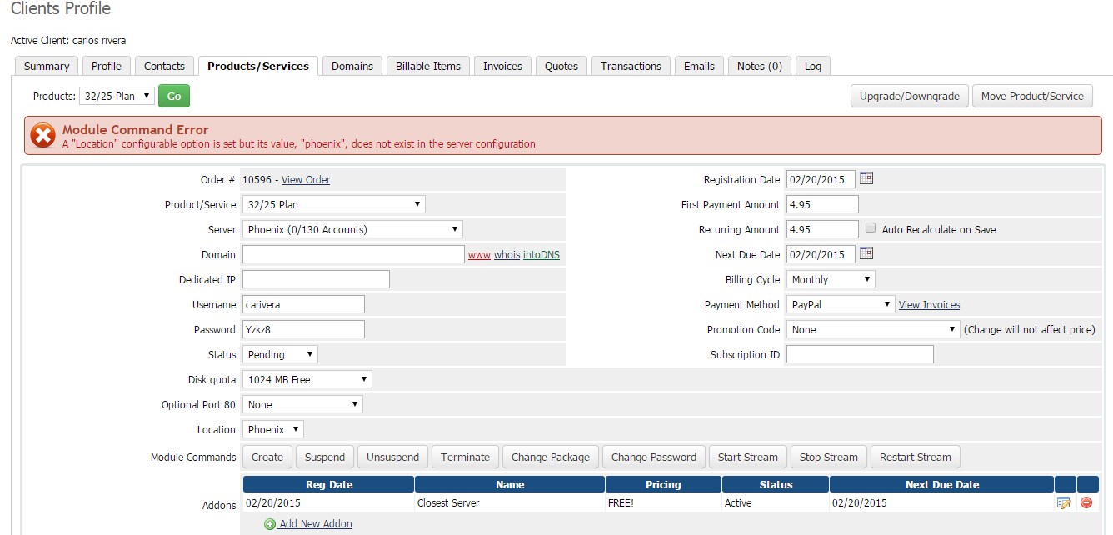
Task: Click the Change Password button
Action: 654,457
